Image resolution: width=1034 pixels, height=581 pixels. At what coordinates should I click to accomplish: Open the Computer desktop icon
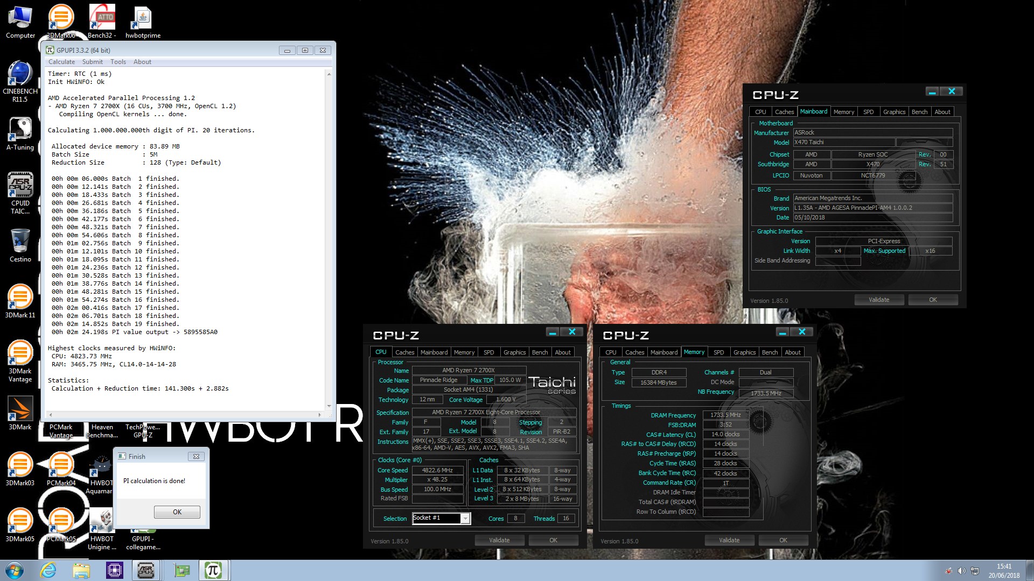click(20, 23)
